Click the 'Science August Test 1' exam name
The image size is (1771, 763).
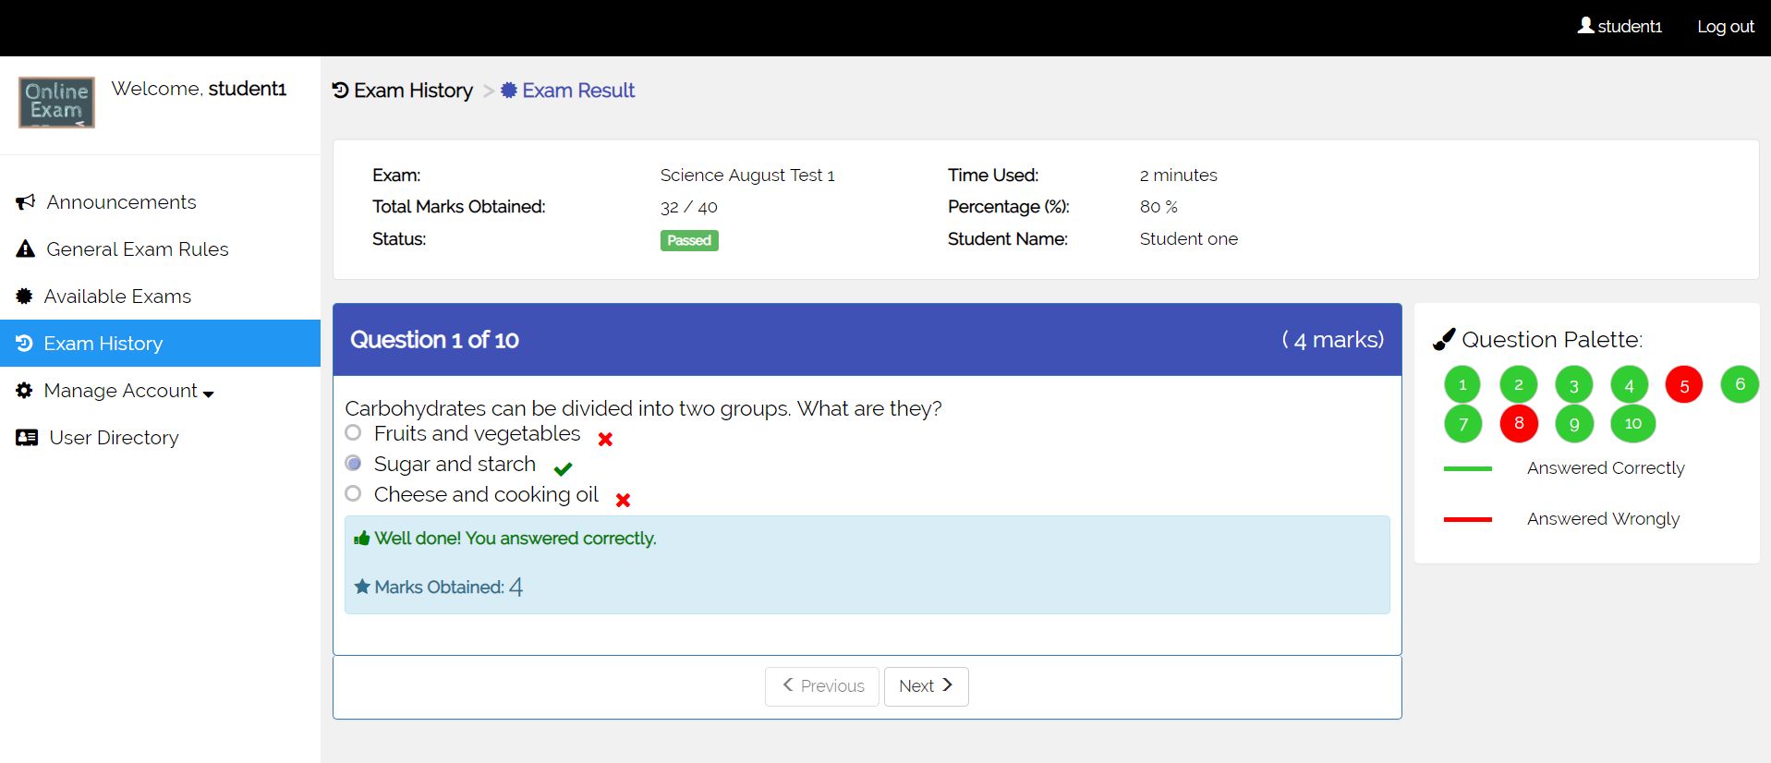pos(747,176)
